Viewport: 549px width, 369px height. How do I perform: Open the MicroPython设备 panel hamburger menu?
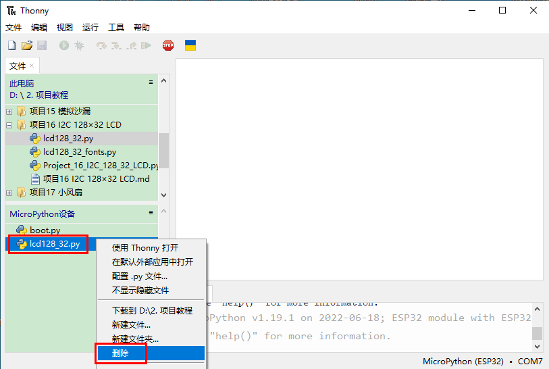pos(151,213)
